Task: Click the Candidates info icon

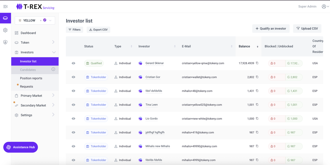Action: [53, 69]
